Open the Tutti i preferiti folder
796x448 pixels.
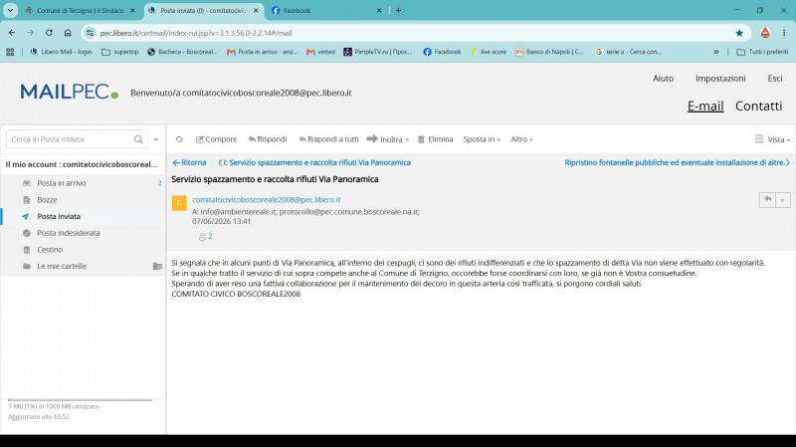coord(762,52)
